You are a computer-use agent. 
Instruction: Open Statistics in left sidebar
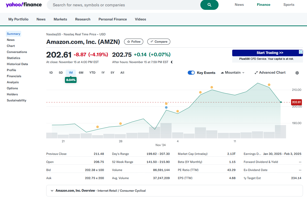13,58
